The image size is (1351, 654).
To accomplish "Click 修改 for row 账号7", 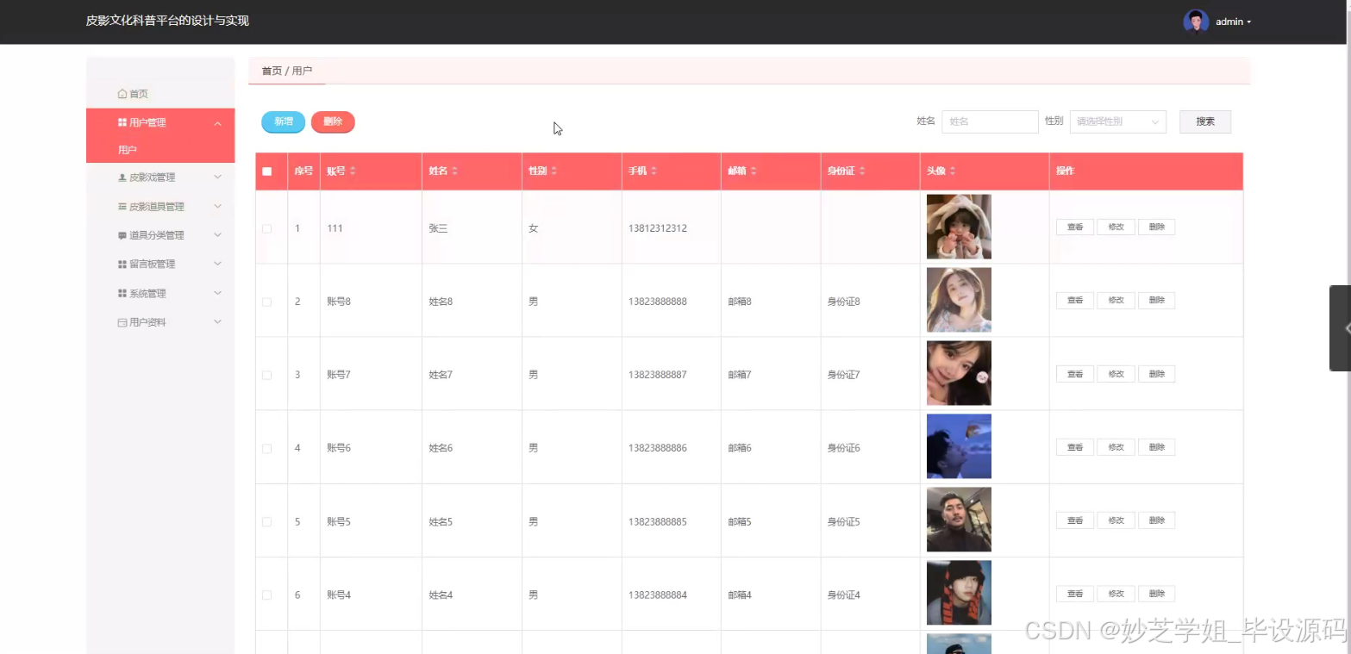I will (x=1116, y=374).
